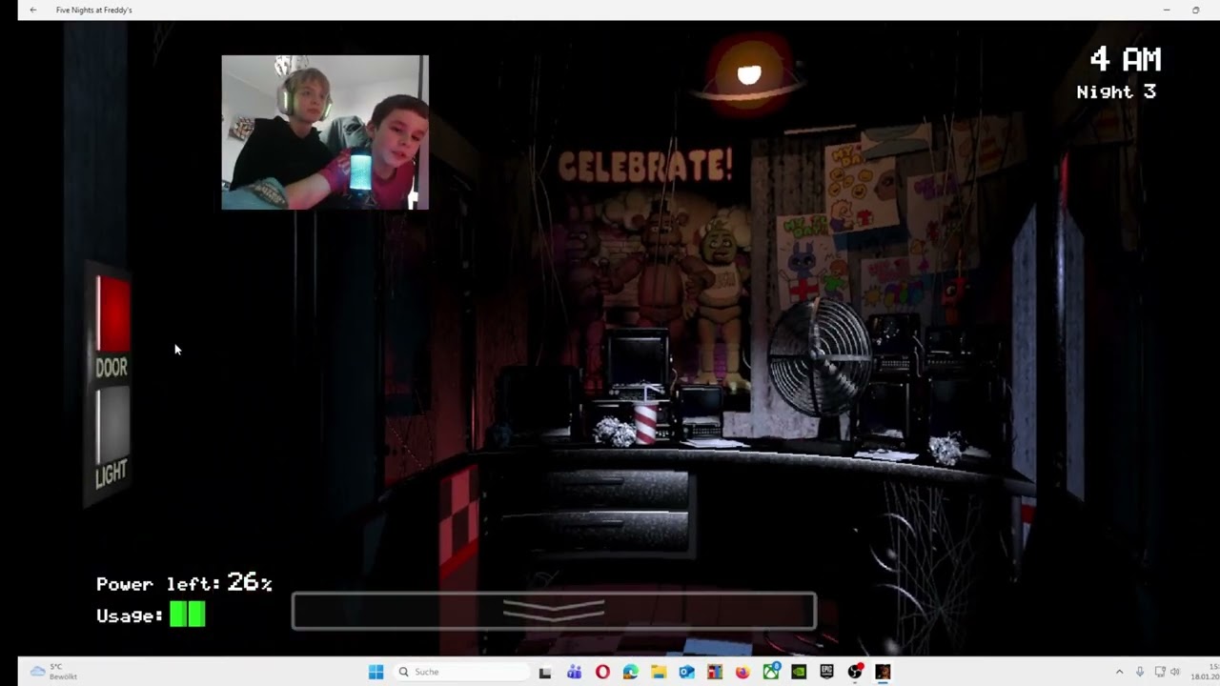Open the Xbox app taskbar icon
The image size is (1220, 686).
click(x=771, y=672)
